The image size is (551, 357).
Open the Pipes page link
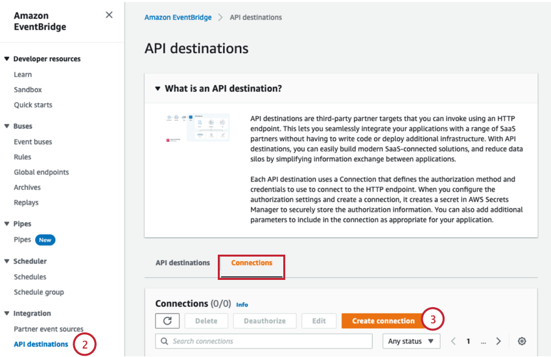click(x=23, y=240)
